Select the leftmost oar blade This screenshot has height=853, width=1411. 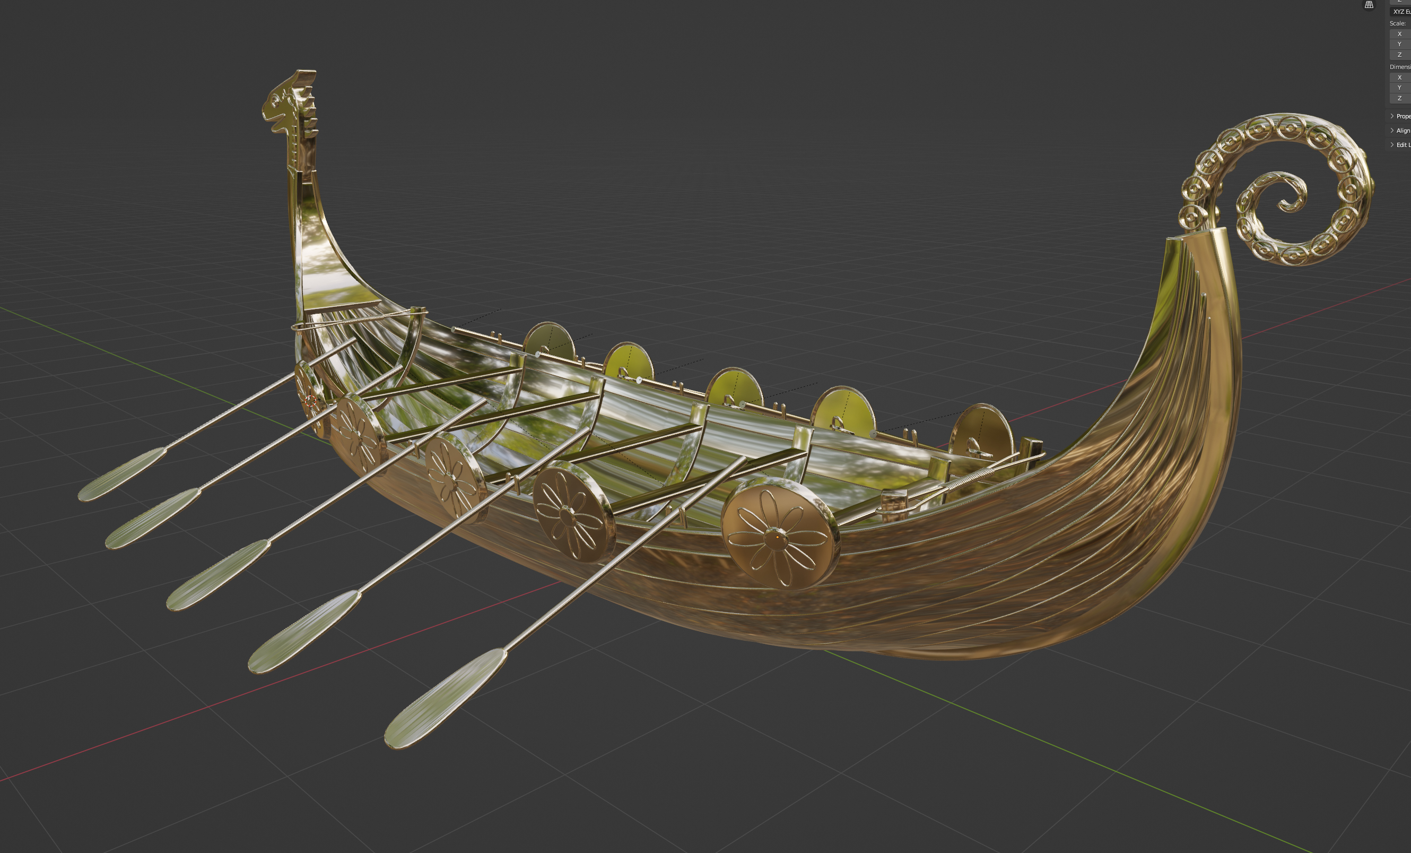[x=121, y=475]
